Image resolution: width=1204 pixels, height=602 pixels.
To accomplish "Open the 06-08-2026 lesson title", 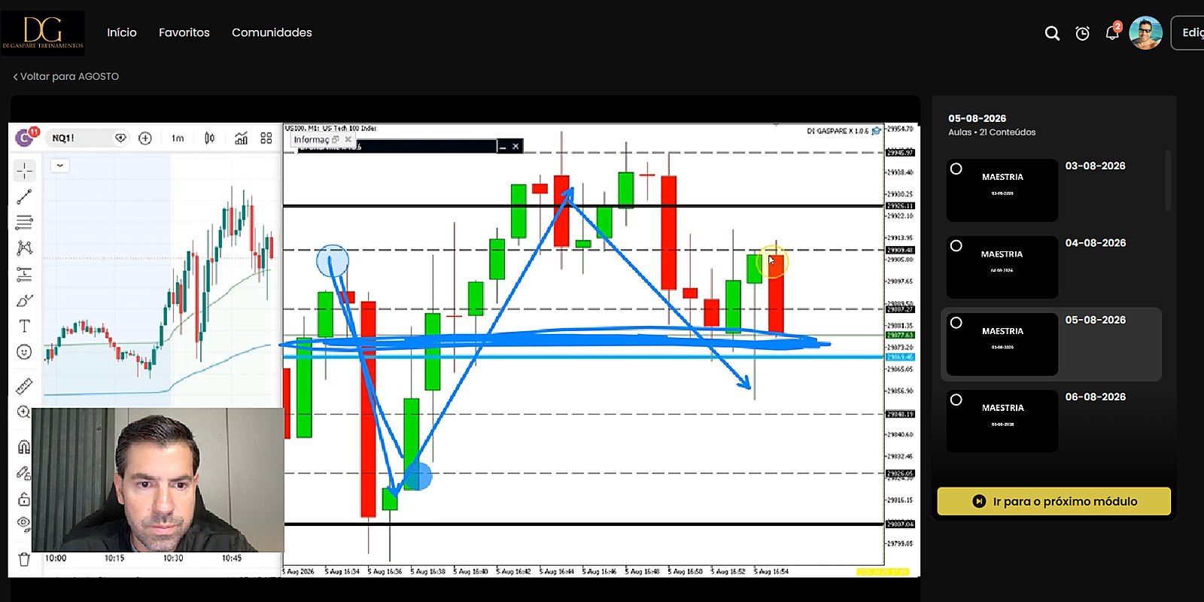I will tap(1096, 397).
